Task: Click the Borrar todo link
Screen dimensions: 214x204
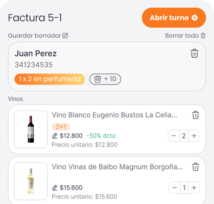Action: point(182,36)
